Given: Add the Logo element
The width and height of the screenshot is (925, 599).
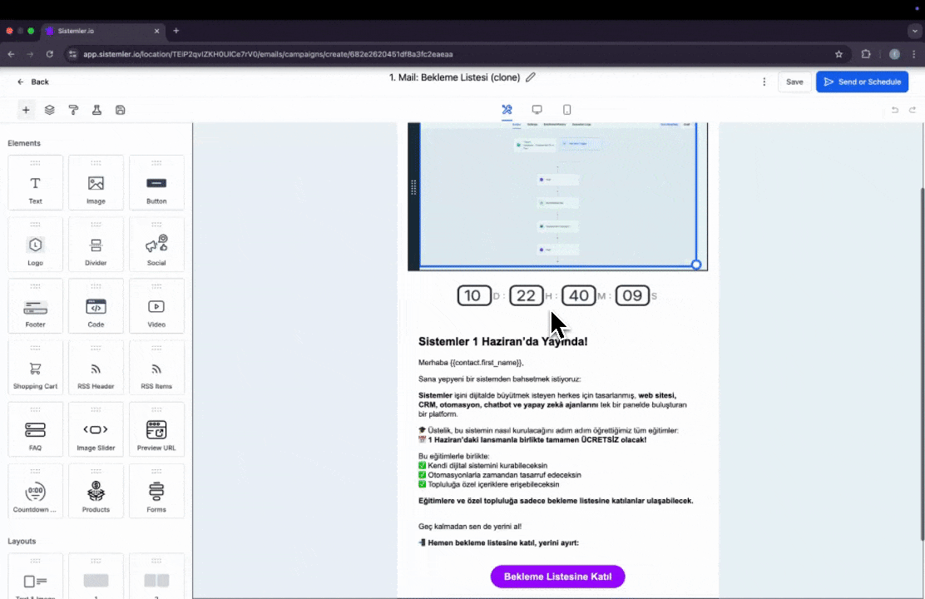Looking at the screenshot, I should [36, 245].
